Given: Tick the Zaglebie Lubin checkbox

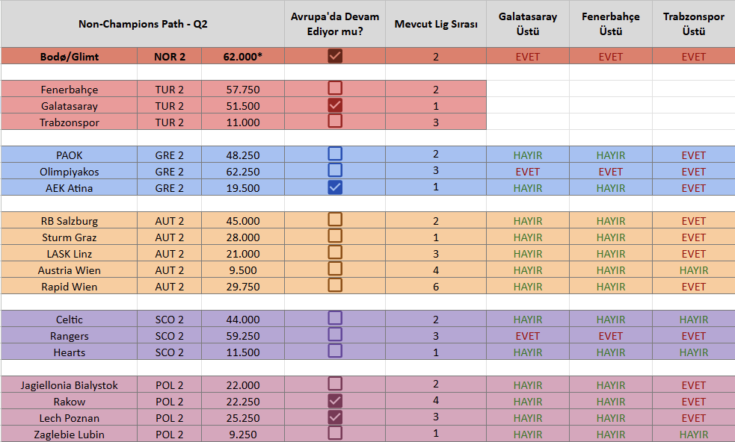Looking at the screenshot, I should pos(335,433).
